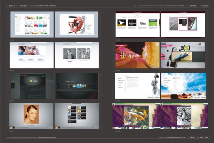This screenshot has height=143, width=214.
Task: Select the thumbnail with three pink-framed photos
Action: click(x=183, y=24)
